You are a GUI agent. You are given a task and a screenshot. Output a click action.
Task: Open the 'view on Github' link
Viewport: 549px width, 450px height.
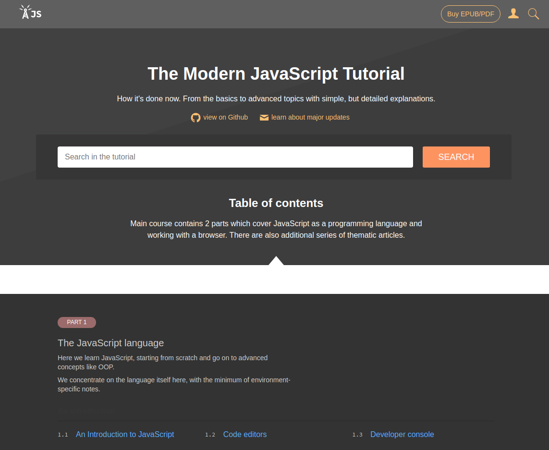[x=226, y=117]
